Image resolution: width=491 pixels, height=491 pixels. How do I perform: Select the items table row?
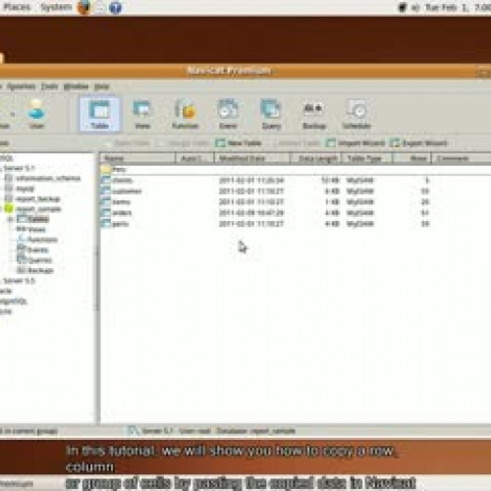[x=296, y=202]
